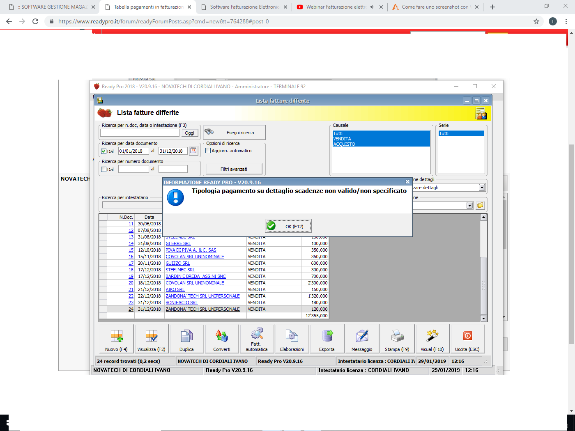Expand the dettagli dropdown arrow

(482, 188)
